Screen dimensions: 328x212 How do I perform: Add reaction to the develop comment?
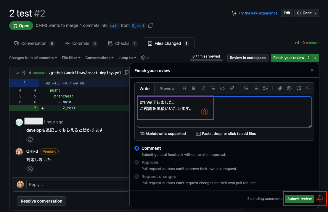pos(30,139)
